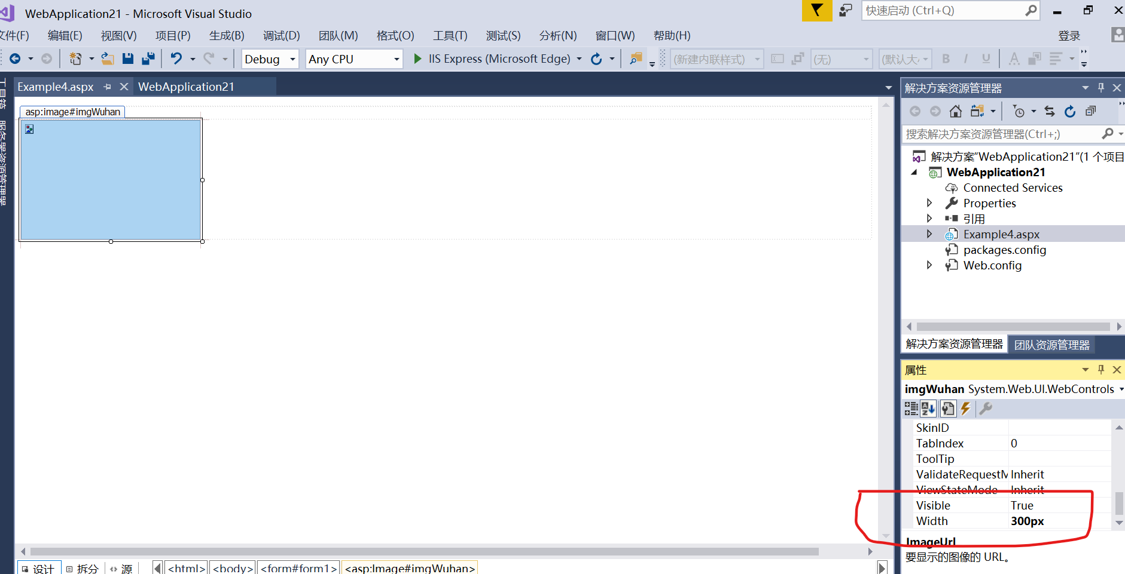Toggle auto-hide pin on Solution Explorer
The height and width of the screenshot is (574, 1125).
click(x=1101, y=87)
